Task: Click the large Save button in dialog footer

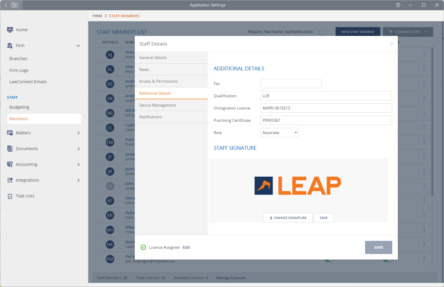Action: click(x=379, y=247)
